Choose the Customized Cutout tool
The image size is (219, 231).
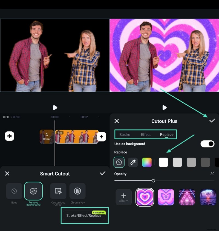(x=58, y=191)
